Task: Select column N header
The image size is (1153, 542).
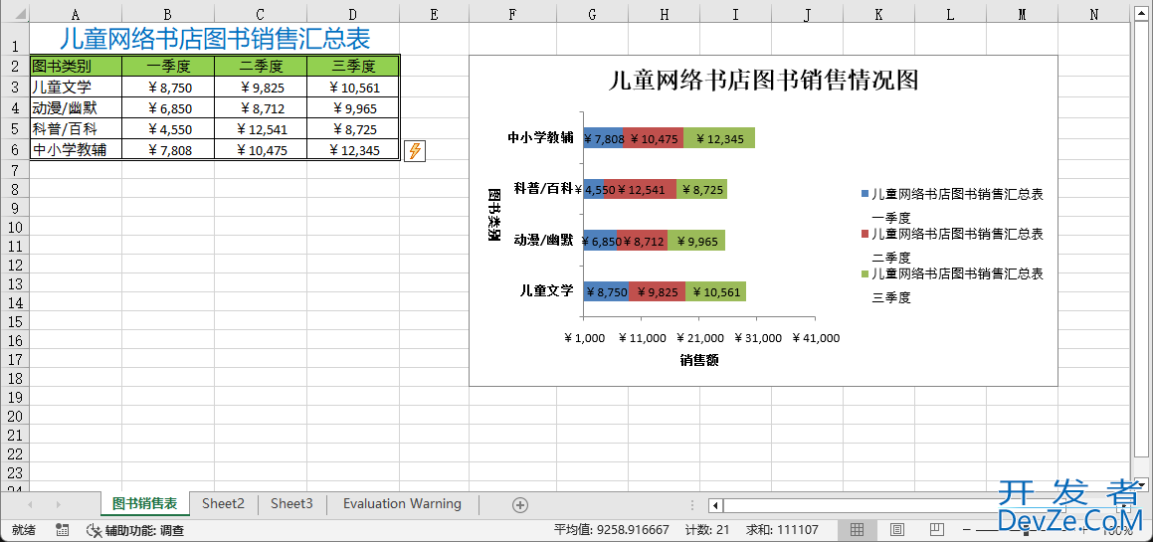Action: tap(1093, 14)
